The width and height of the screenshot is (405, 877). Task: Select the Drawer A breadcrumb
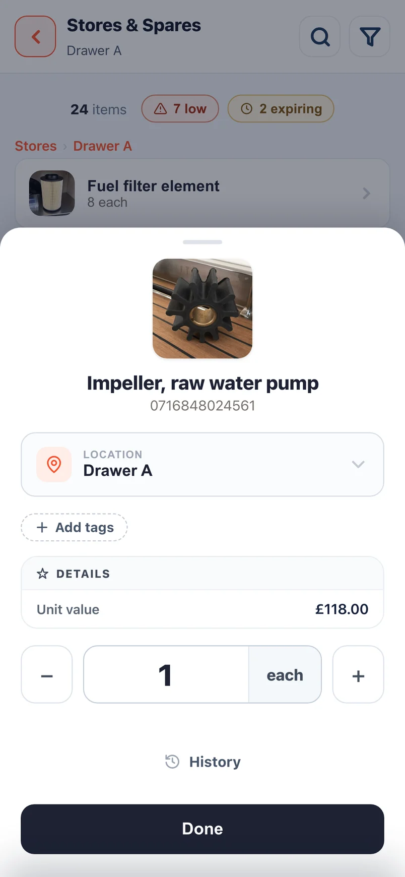pyautogui.click(x=102, y=146)
